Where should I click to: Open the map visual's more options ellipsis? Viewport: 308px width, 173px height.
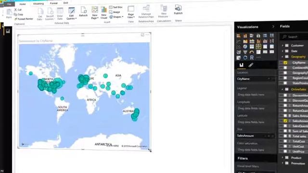pos(147,35)
